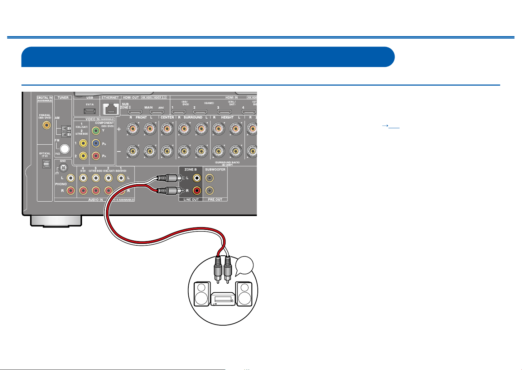Select the green component Y jack

96,131
